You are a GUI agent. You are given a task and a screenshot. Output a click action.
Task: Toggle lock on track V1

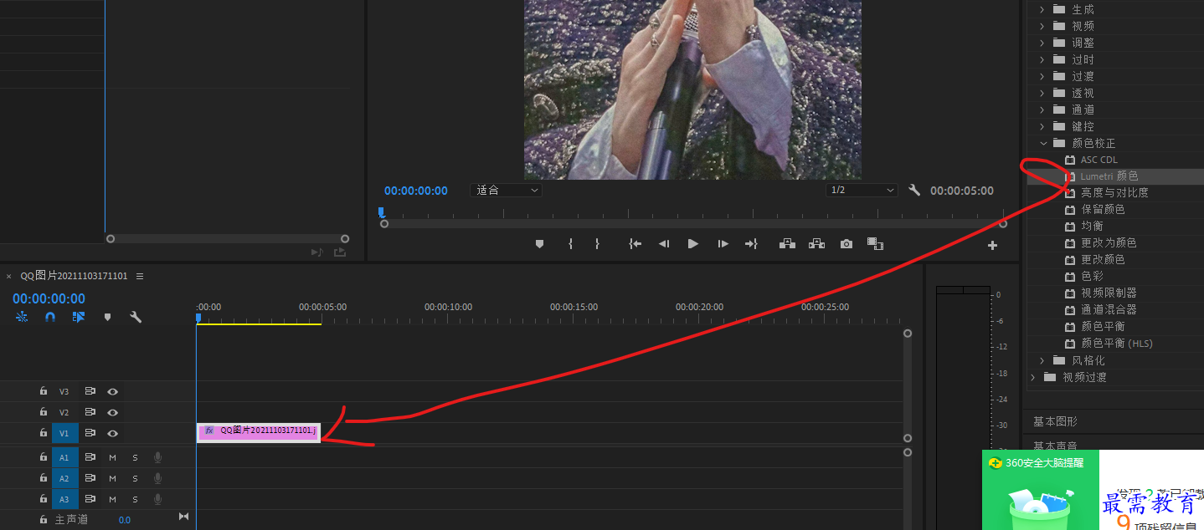click(43, 433)
